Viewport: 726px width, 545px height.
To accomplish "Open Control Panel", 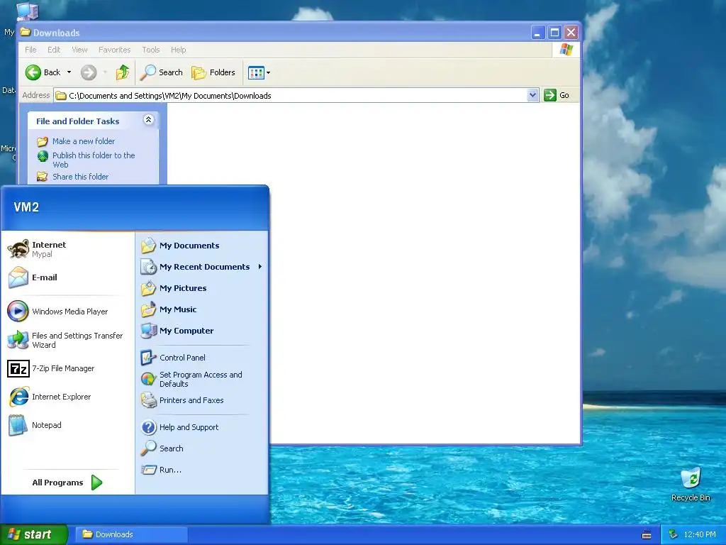I will (202, 358).
